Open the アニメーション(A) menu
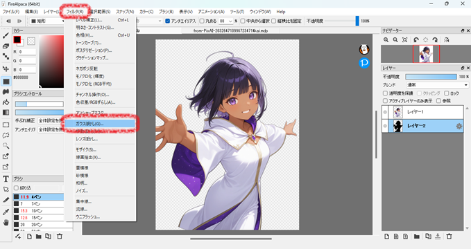The image size is (471, 249). [211, 12]
